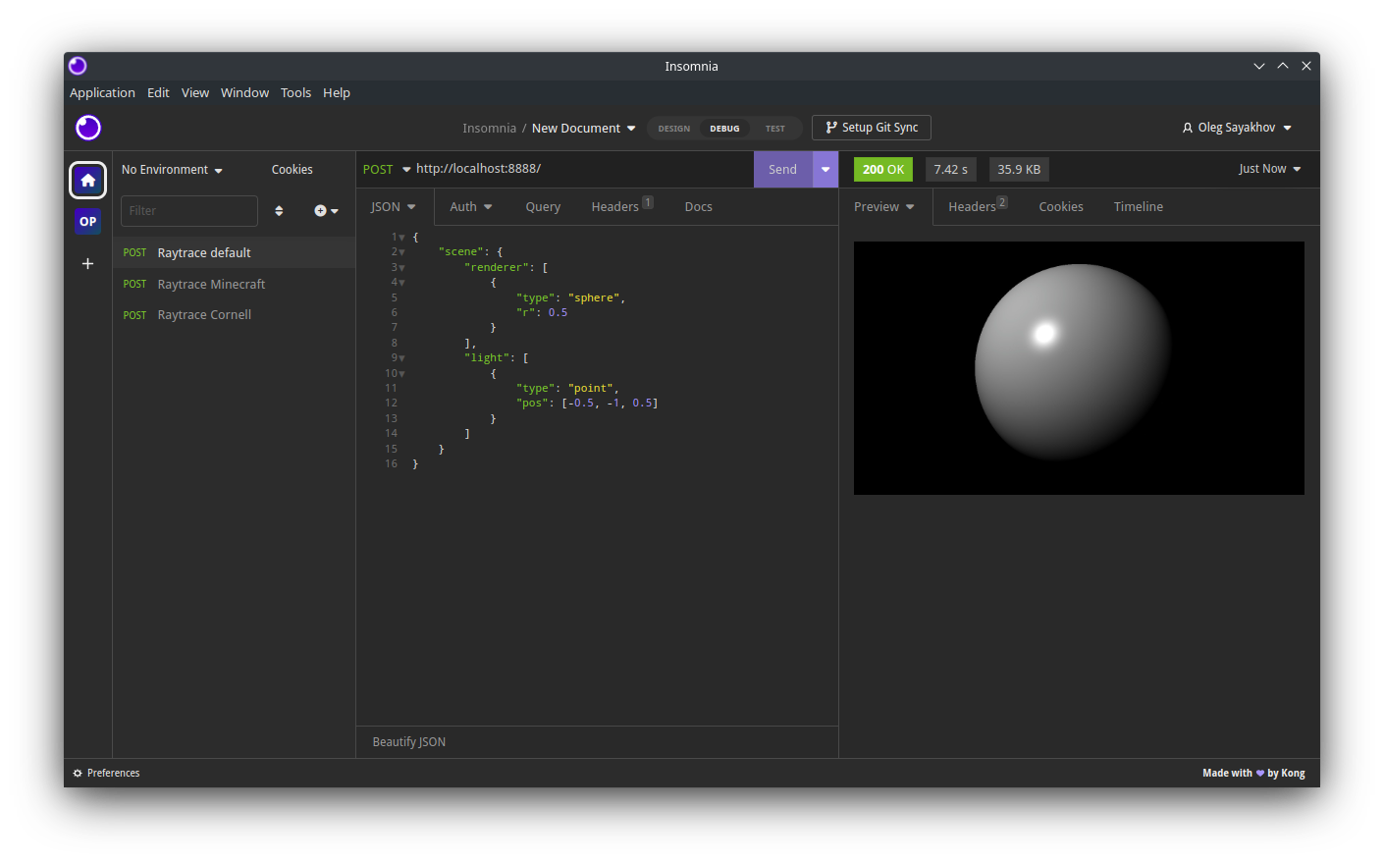
Task: Click the Setup Git Sync button
Action: point(872,128)
